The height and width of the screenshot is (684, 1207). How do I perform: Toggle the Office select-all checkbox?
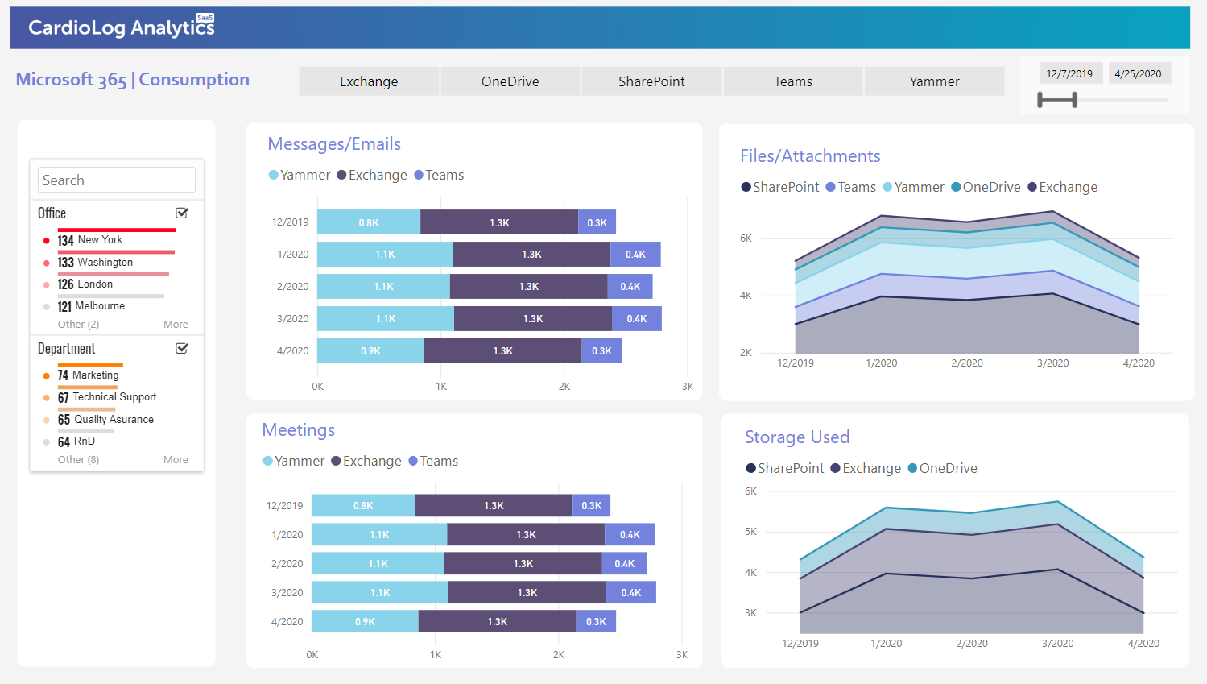tap(182, 213)
